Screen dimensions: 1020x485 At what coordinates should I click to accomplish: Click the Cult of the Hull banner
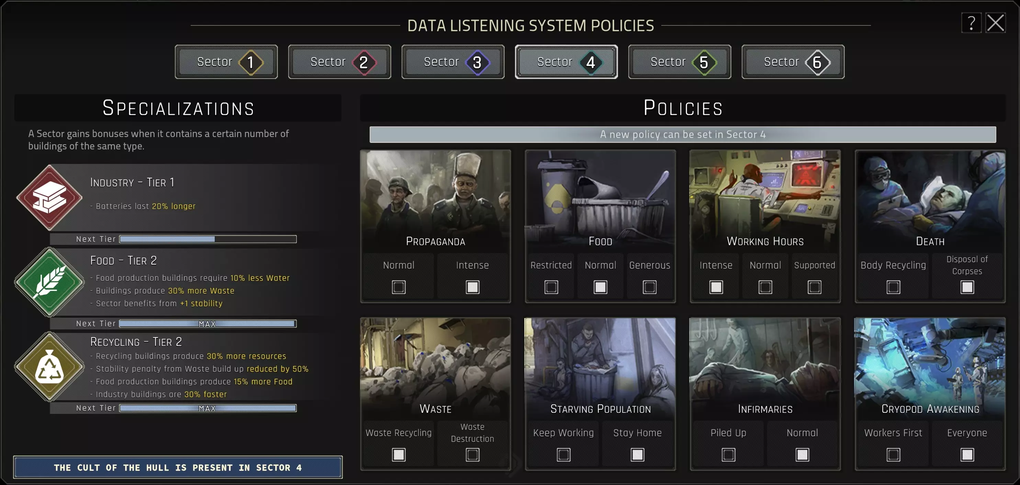point(178,467)
